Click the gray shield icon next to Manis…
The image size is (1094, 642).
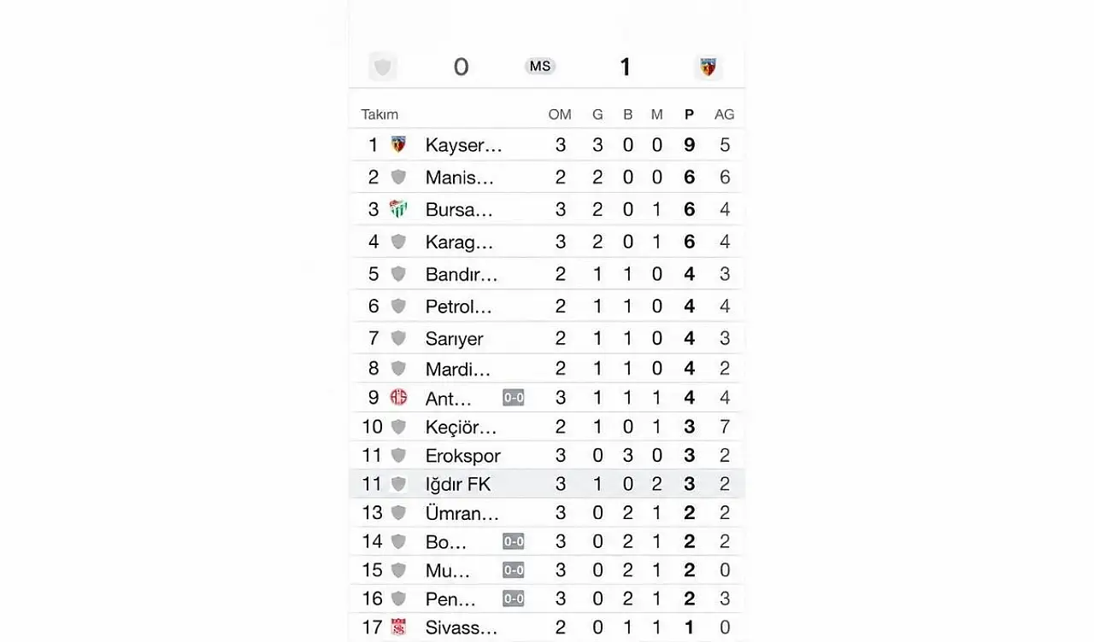point(398,177)
